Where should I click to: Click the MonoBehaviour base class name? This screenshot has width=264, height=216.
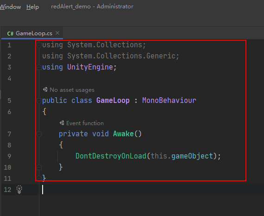pos(169,101)
